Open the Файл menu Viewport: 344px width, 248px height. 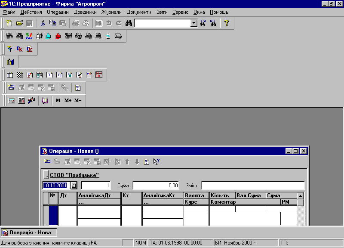coord(9,12)
